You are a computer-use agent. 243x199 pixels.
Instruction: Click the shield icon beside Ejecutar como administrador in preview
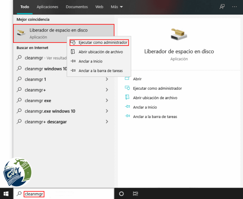coord(127,88)
